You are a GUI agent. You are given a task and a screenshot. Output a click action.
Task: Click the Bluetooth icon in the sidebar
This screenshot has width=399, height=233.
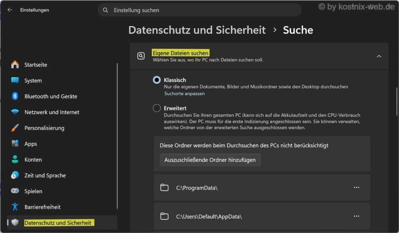(15, 96)
